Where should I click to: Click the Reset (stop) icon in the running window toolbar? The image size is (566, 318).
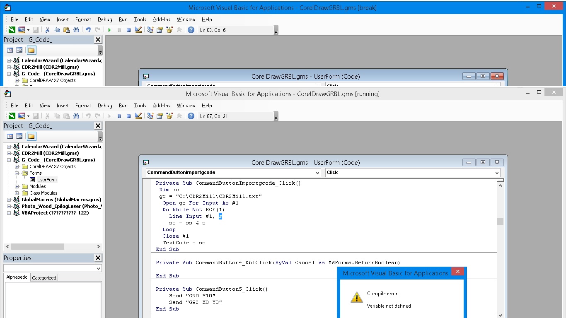click(x=128, y=116)
